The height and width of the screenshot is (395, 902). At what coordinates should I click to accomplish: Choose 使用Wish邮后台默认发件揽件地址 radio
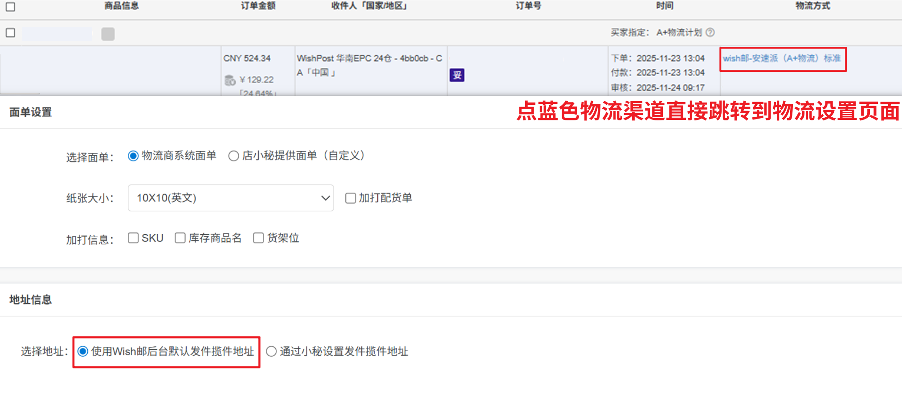83,352
